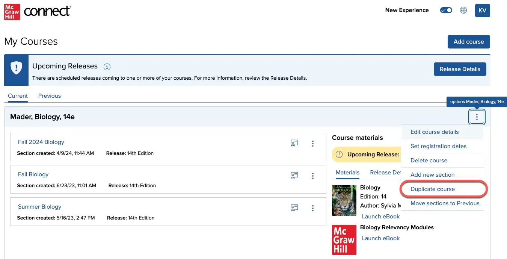This screenshot has height=259, width=507.
Task: Click the Biology textbook cover thumbnail
Action: (344, 200)
